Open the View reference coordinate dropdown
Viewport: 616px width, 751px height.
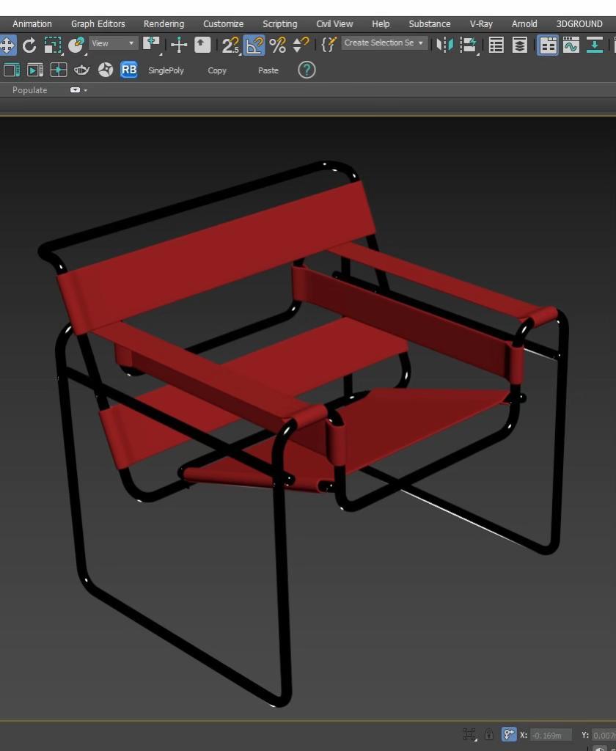tap(113, 43)
